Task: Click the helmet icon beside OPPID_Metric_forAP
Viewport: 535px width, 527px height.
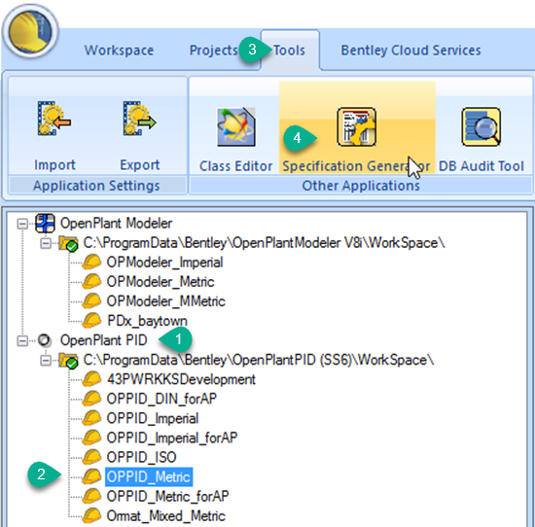Action: tap(91, 496)
